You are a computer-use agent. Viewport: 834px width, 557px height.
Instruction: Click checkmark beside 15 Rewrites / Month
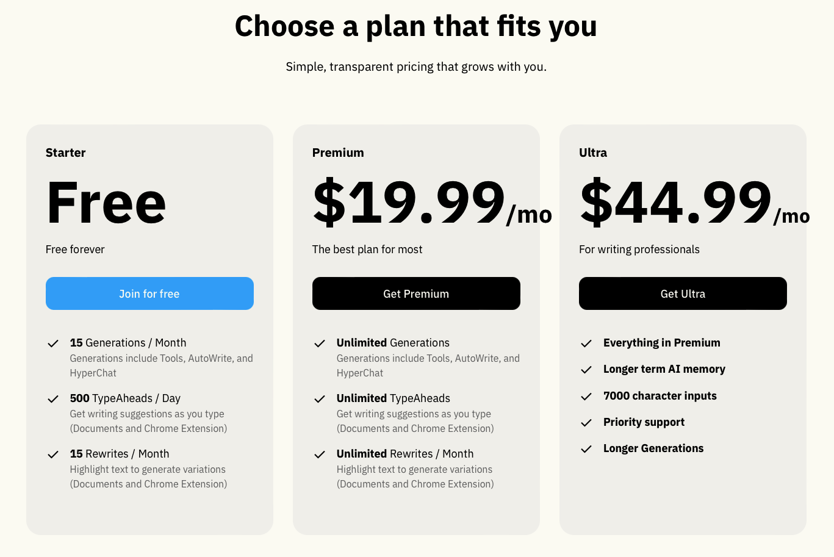53,455
